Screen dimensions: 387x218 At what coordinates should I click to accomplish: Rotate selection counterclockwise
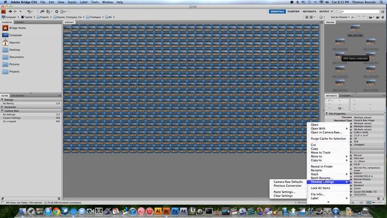359,18
